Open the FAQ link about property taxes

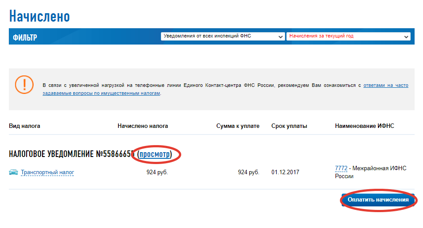point(225,89)
